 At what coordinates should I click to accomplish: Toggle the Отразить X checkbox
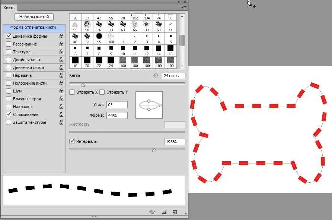tap(72, 92)
